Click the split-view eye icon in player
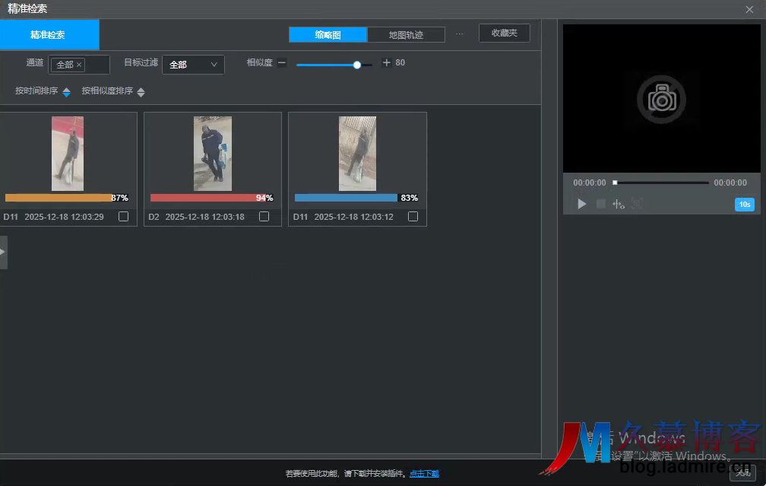766x486 pixels. [x=619, y=204]
